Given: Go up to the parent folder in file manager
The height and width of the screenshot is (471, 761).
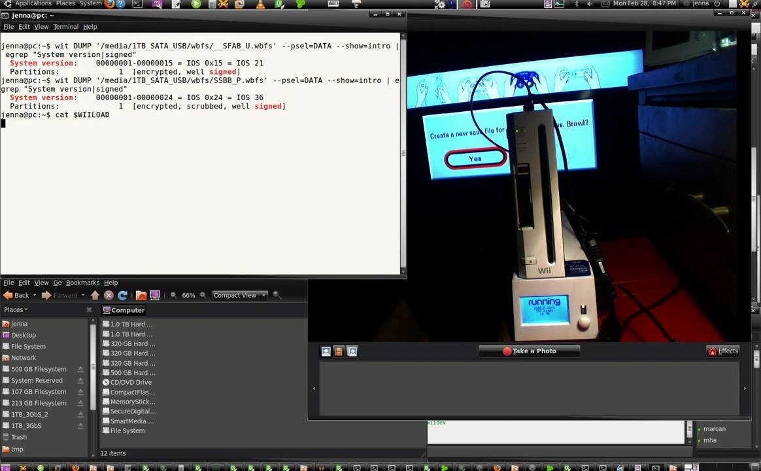Looking at the screenshot, I should [95, 295].
